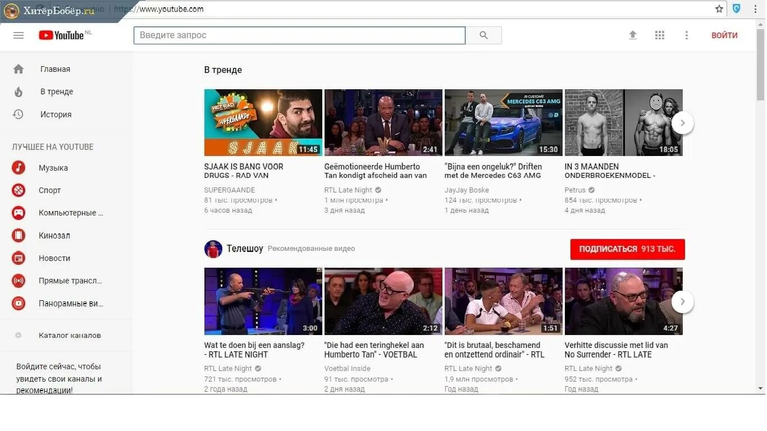Click the upload video icon
Screen dimensions: 767x431
(633, 35)
